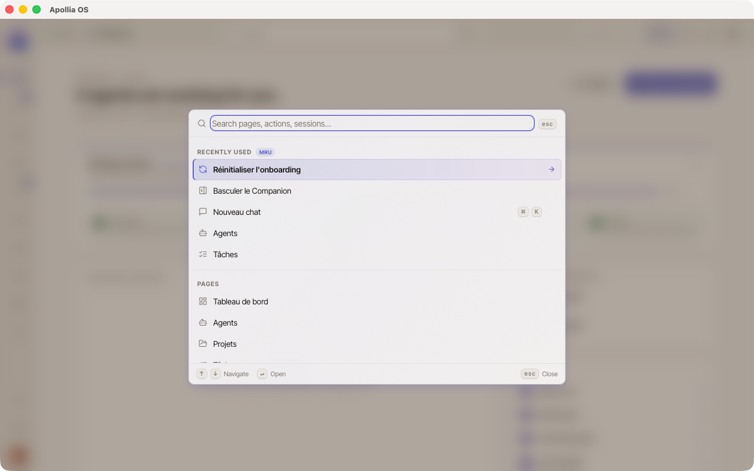Open the Agents entry under Pages
The image size is (754, 471).
[x=377, y=323]
